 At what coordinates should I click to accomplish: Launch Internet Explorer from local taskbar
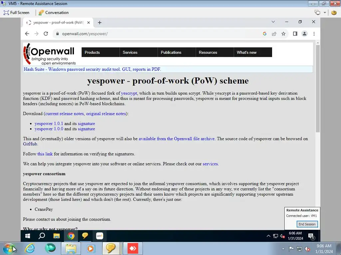[30, 248]
